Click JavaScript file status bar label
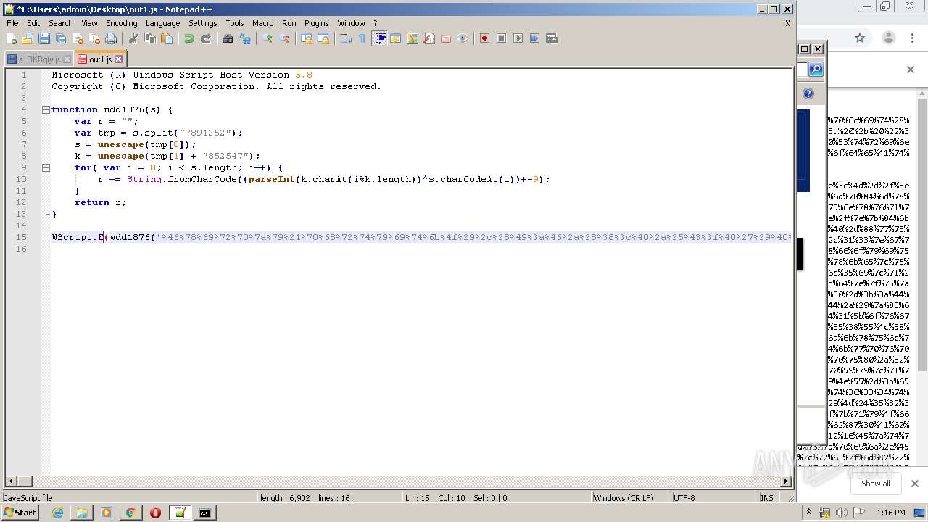 pos(28,498)
